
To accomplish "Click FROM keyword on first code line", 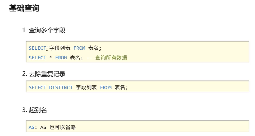I will 79,48.
